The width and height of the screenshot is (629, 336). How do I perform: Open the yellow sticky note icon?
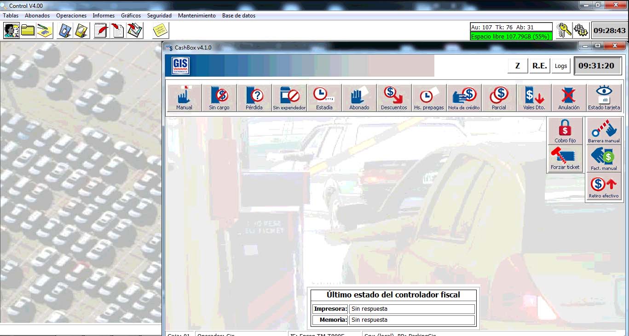point(161,31)
